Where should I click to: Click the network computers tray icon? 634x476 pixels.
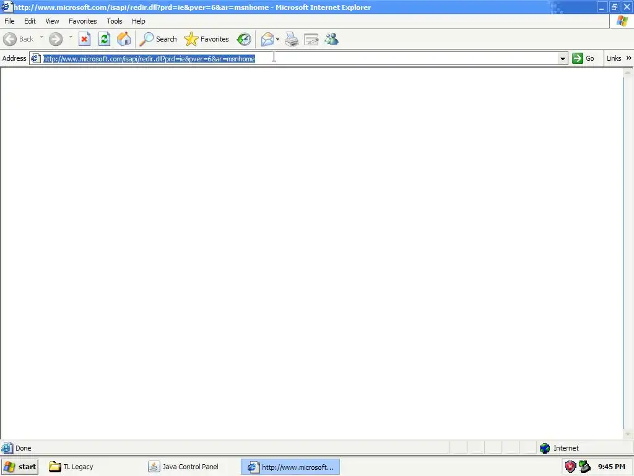click(x=584, y=467)
